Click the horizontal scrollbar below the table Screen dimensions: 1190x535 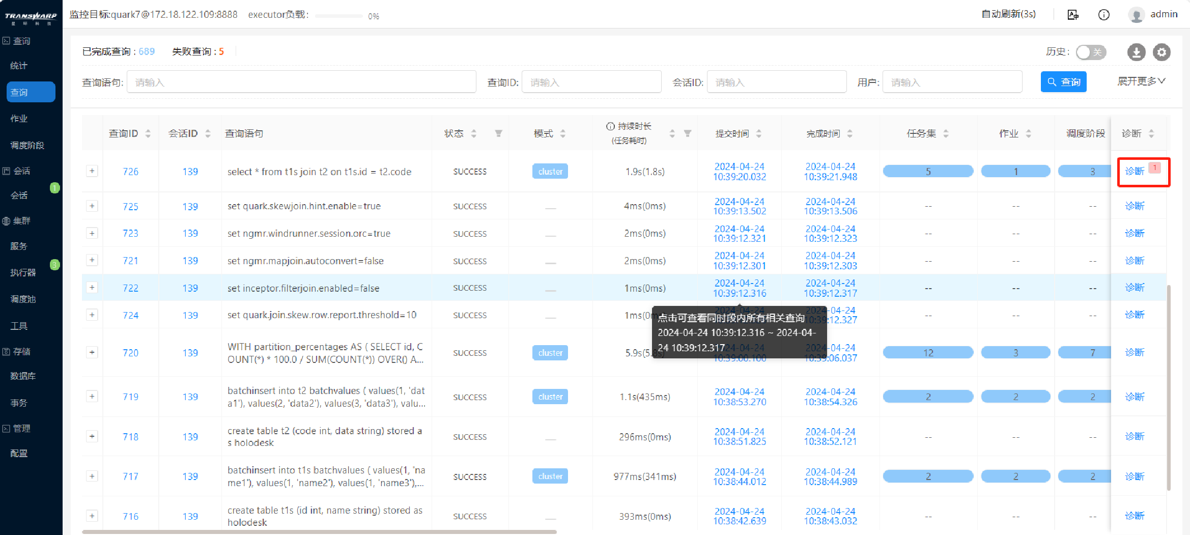319,532
